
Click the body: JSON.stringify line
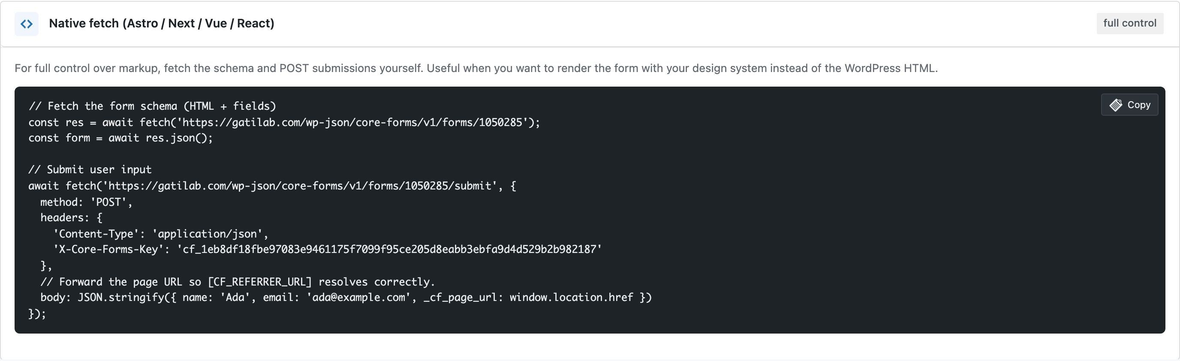pos(346,297)
